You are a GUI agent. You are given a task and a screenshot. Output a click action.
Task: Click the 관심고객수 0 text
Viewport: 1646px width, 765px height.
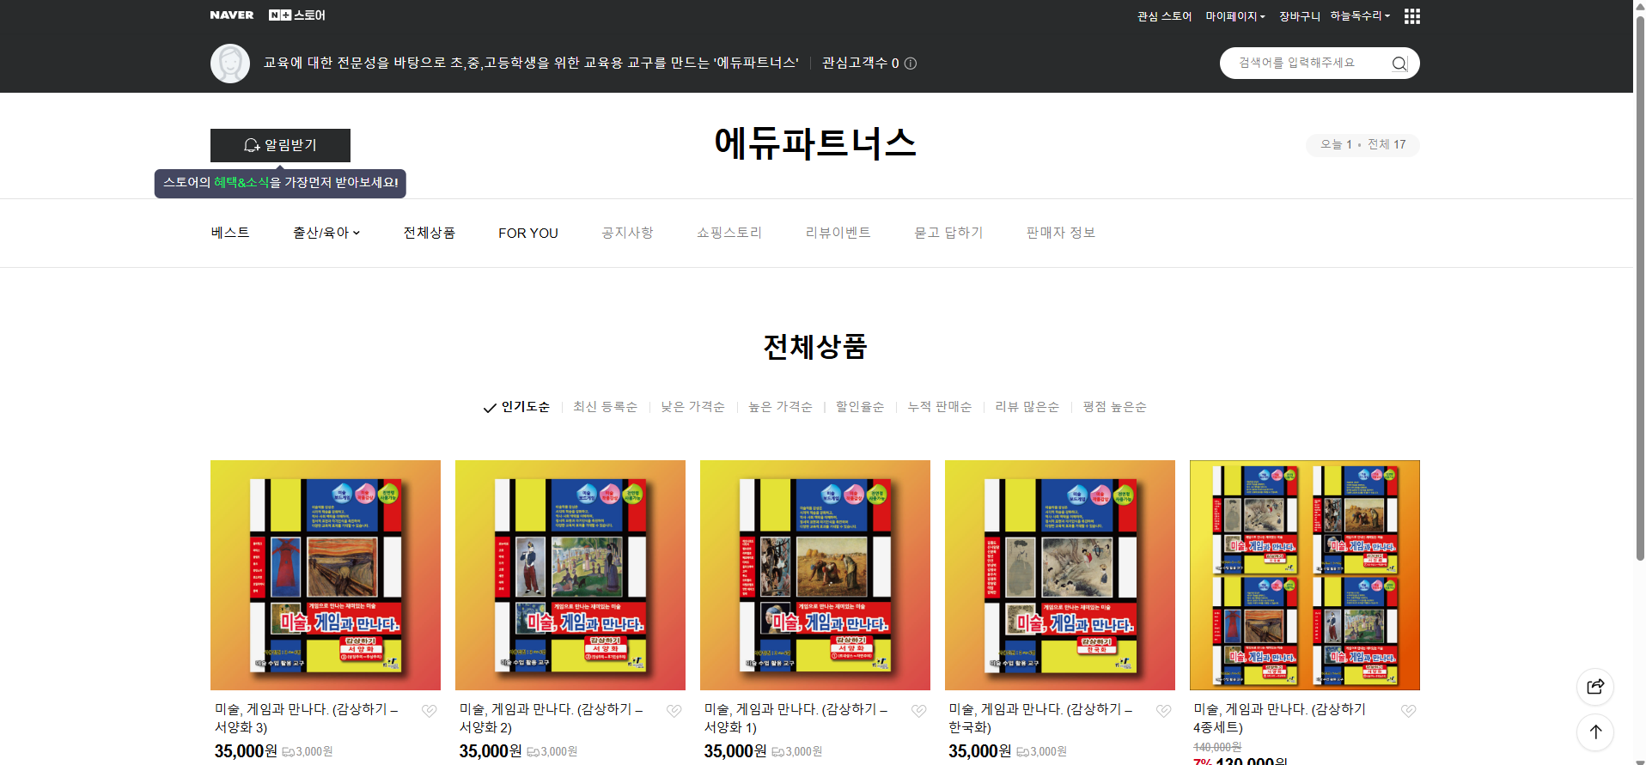tap(861, 64)
